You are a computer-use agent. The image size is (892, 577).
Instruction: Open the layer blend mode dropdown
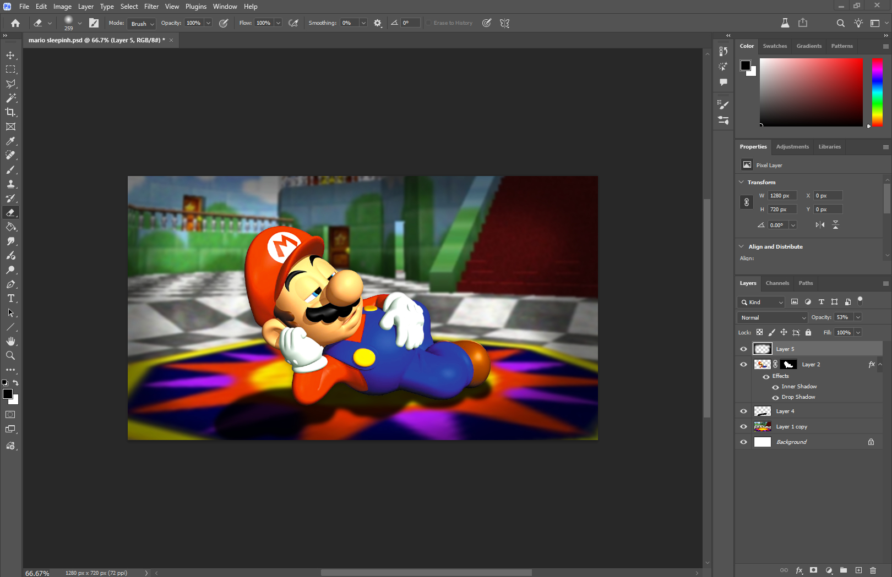point(772,317)
